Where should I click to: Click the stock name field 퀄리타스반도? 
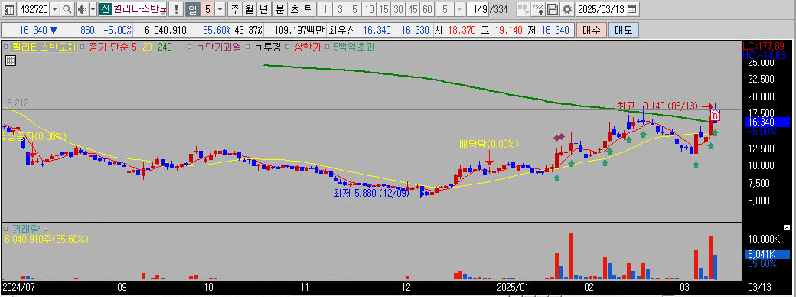139,8
